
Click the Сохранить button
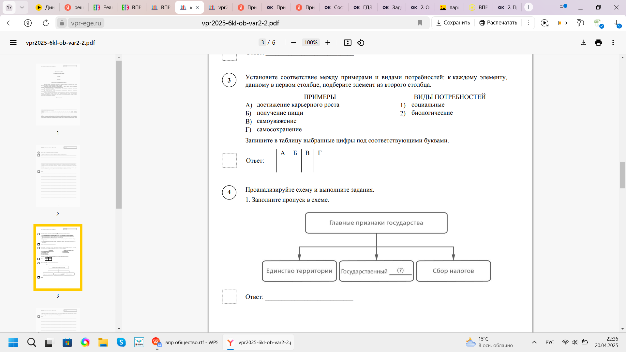pyautogui.click(x=453, y=23)
